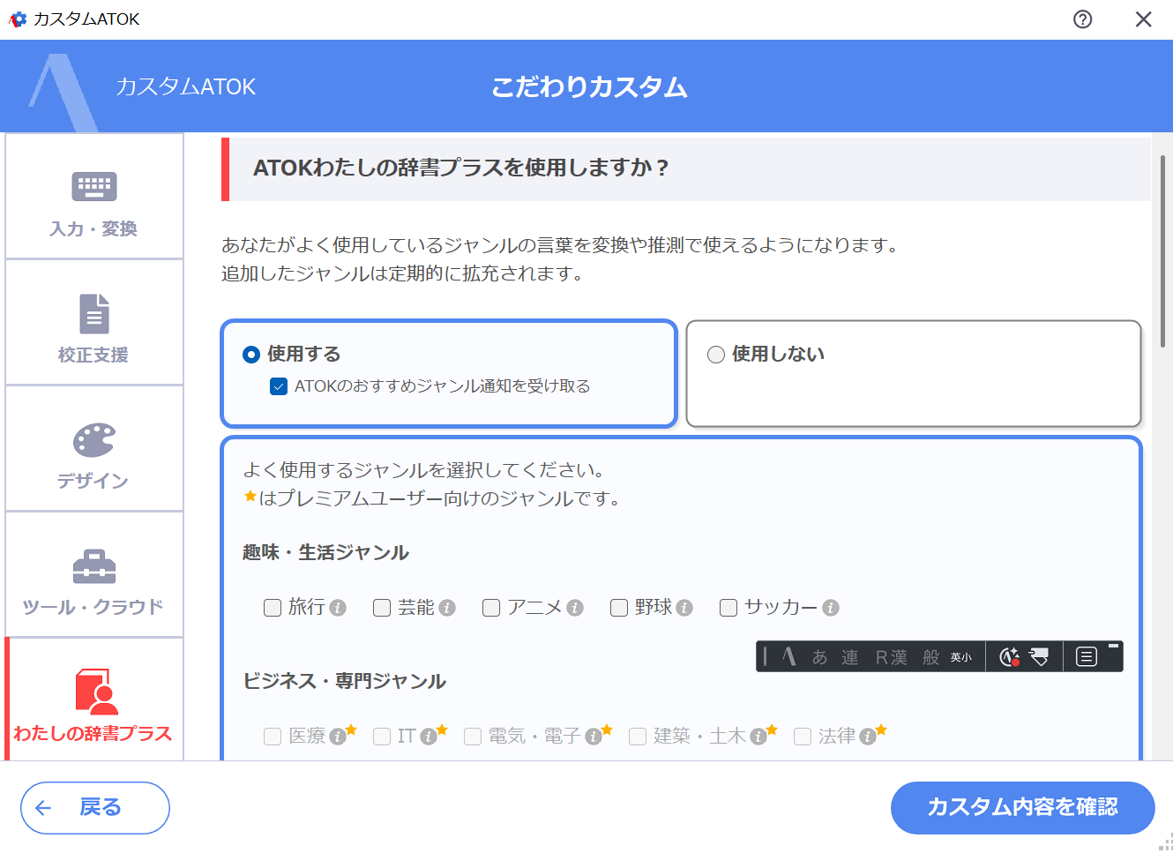Check the 建築・土木 genre checkbox
Image resolution: width=1173 pixels, height=853 pixels.
638,737
